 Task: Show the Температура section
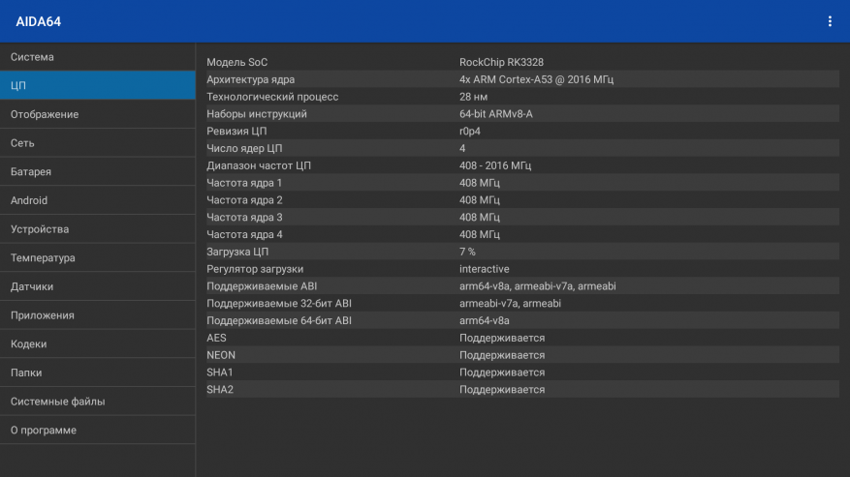[97, 258]
